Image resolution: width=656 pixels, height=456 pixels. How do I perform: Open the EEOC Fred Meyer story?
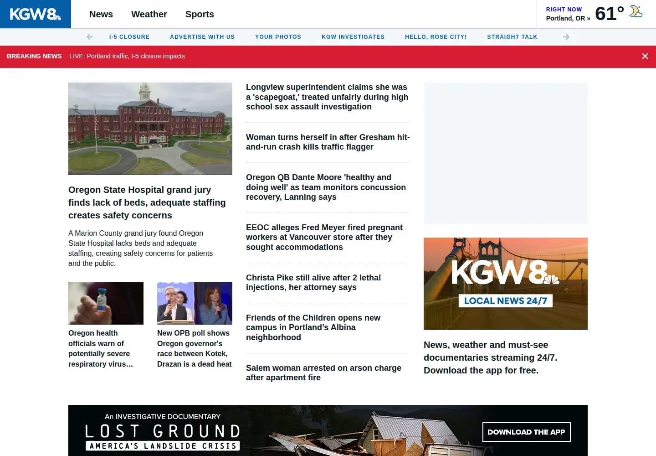click(x=324, y=237)
